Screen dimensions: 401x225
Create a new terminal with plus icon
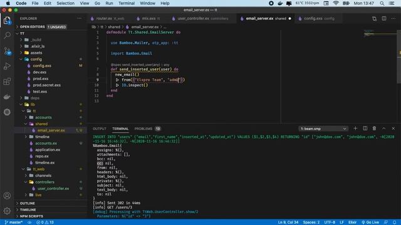(355, 128)
